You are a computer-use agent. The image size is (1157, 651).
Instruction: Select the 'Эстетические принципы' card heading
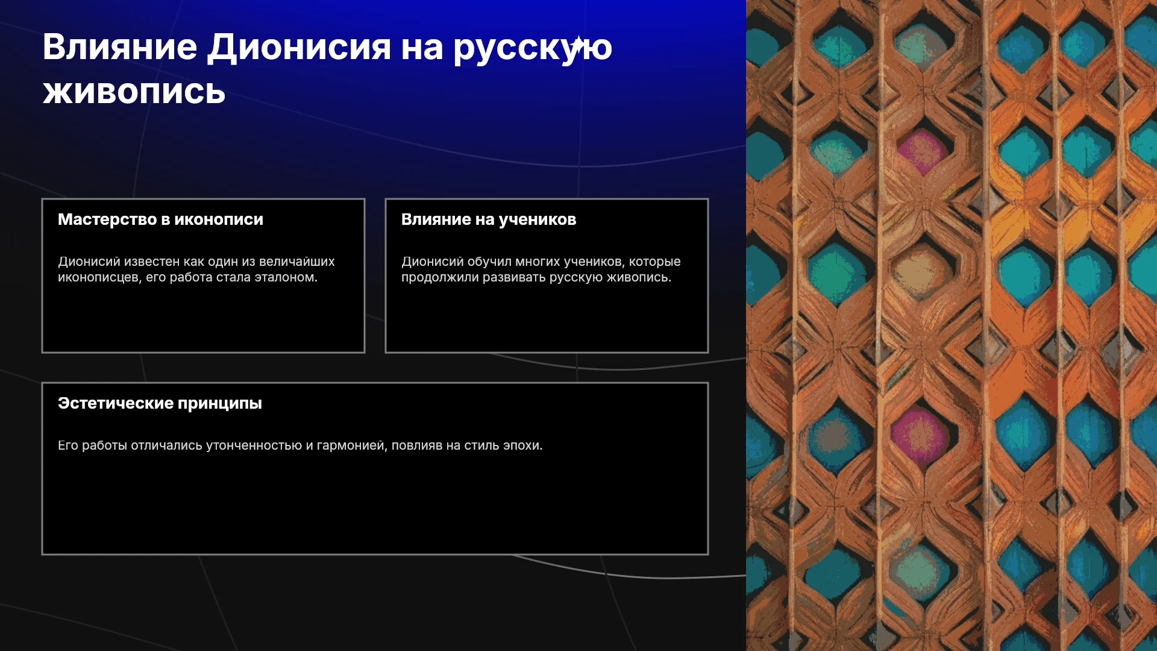tap(160, 403)
